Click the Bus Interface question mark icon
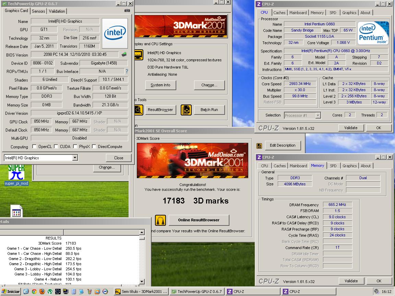This screenshot has height=296, width=395. click(x=127, y=71)
